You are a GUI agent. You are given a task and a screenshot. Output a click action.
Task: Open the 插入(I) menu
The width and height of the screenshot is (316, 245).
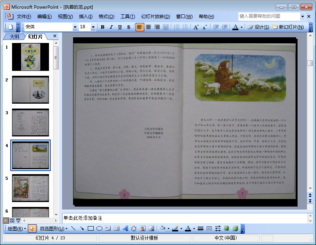85,17
